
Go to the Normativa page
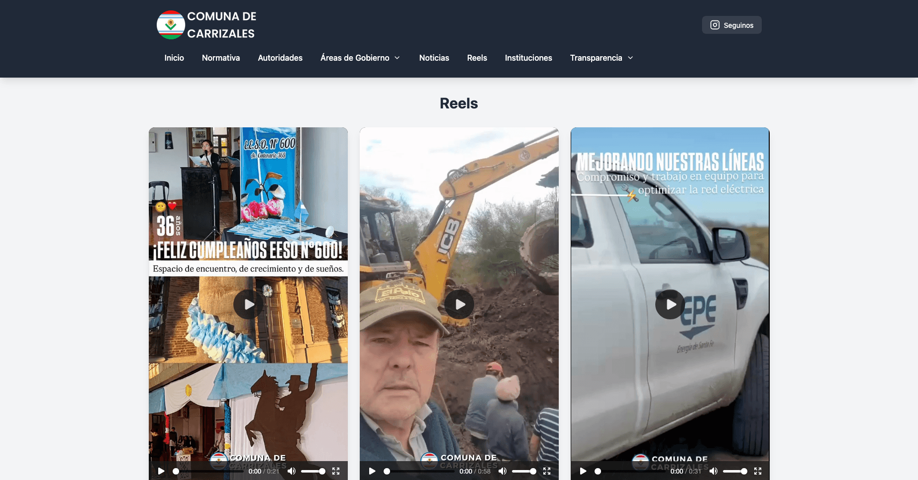pos(221,58)
